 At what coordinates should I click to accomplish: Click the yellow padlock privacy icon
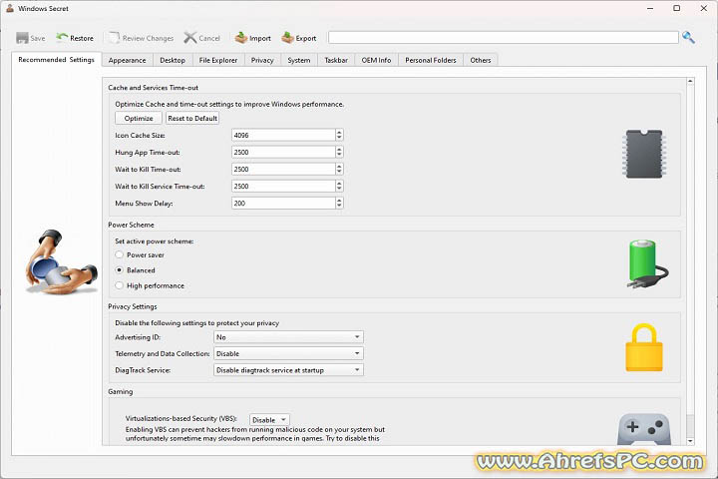point(644,347)
